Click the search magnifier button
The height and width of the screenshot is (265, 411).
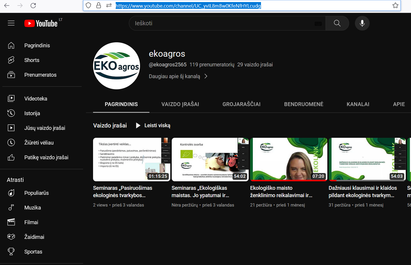coord(337,23)
